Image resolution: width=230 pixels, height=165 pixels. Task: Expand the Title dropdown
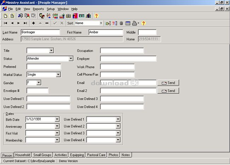click(51, 50)
